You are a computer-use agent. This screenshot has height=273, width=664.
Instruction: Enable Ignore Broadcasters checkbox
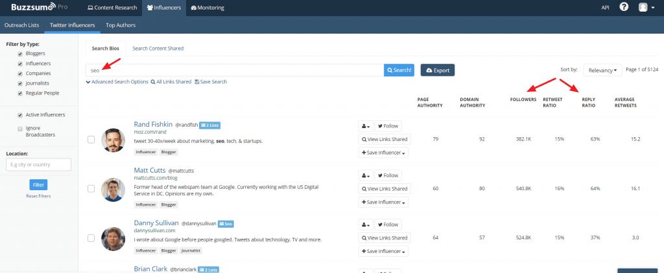(x=20, y=128)
